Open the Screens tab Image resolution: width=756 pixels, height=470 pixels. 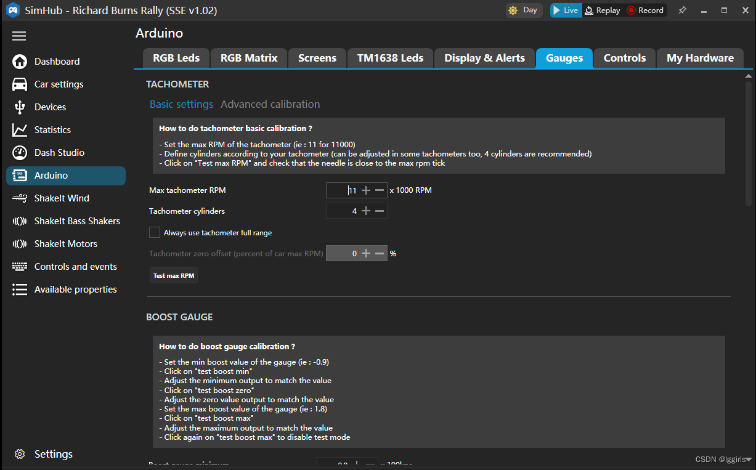[317, 58]
